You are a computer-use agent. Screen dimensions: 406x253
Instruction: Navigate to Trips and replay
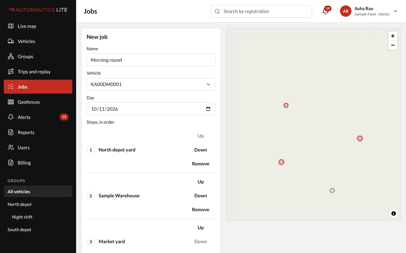[38, 72]
